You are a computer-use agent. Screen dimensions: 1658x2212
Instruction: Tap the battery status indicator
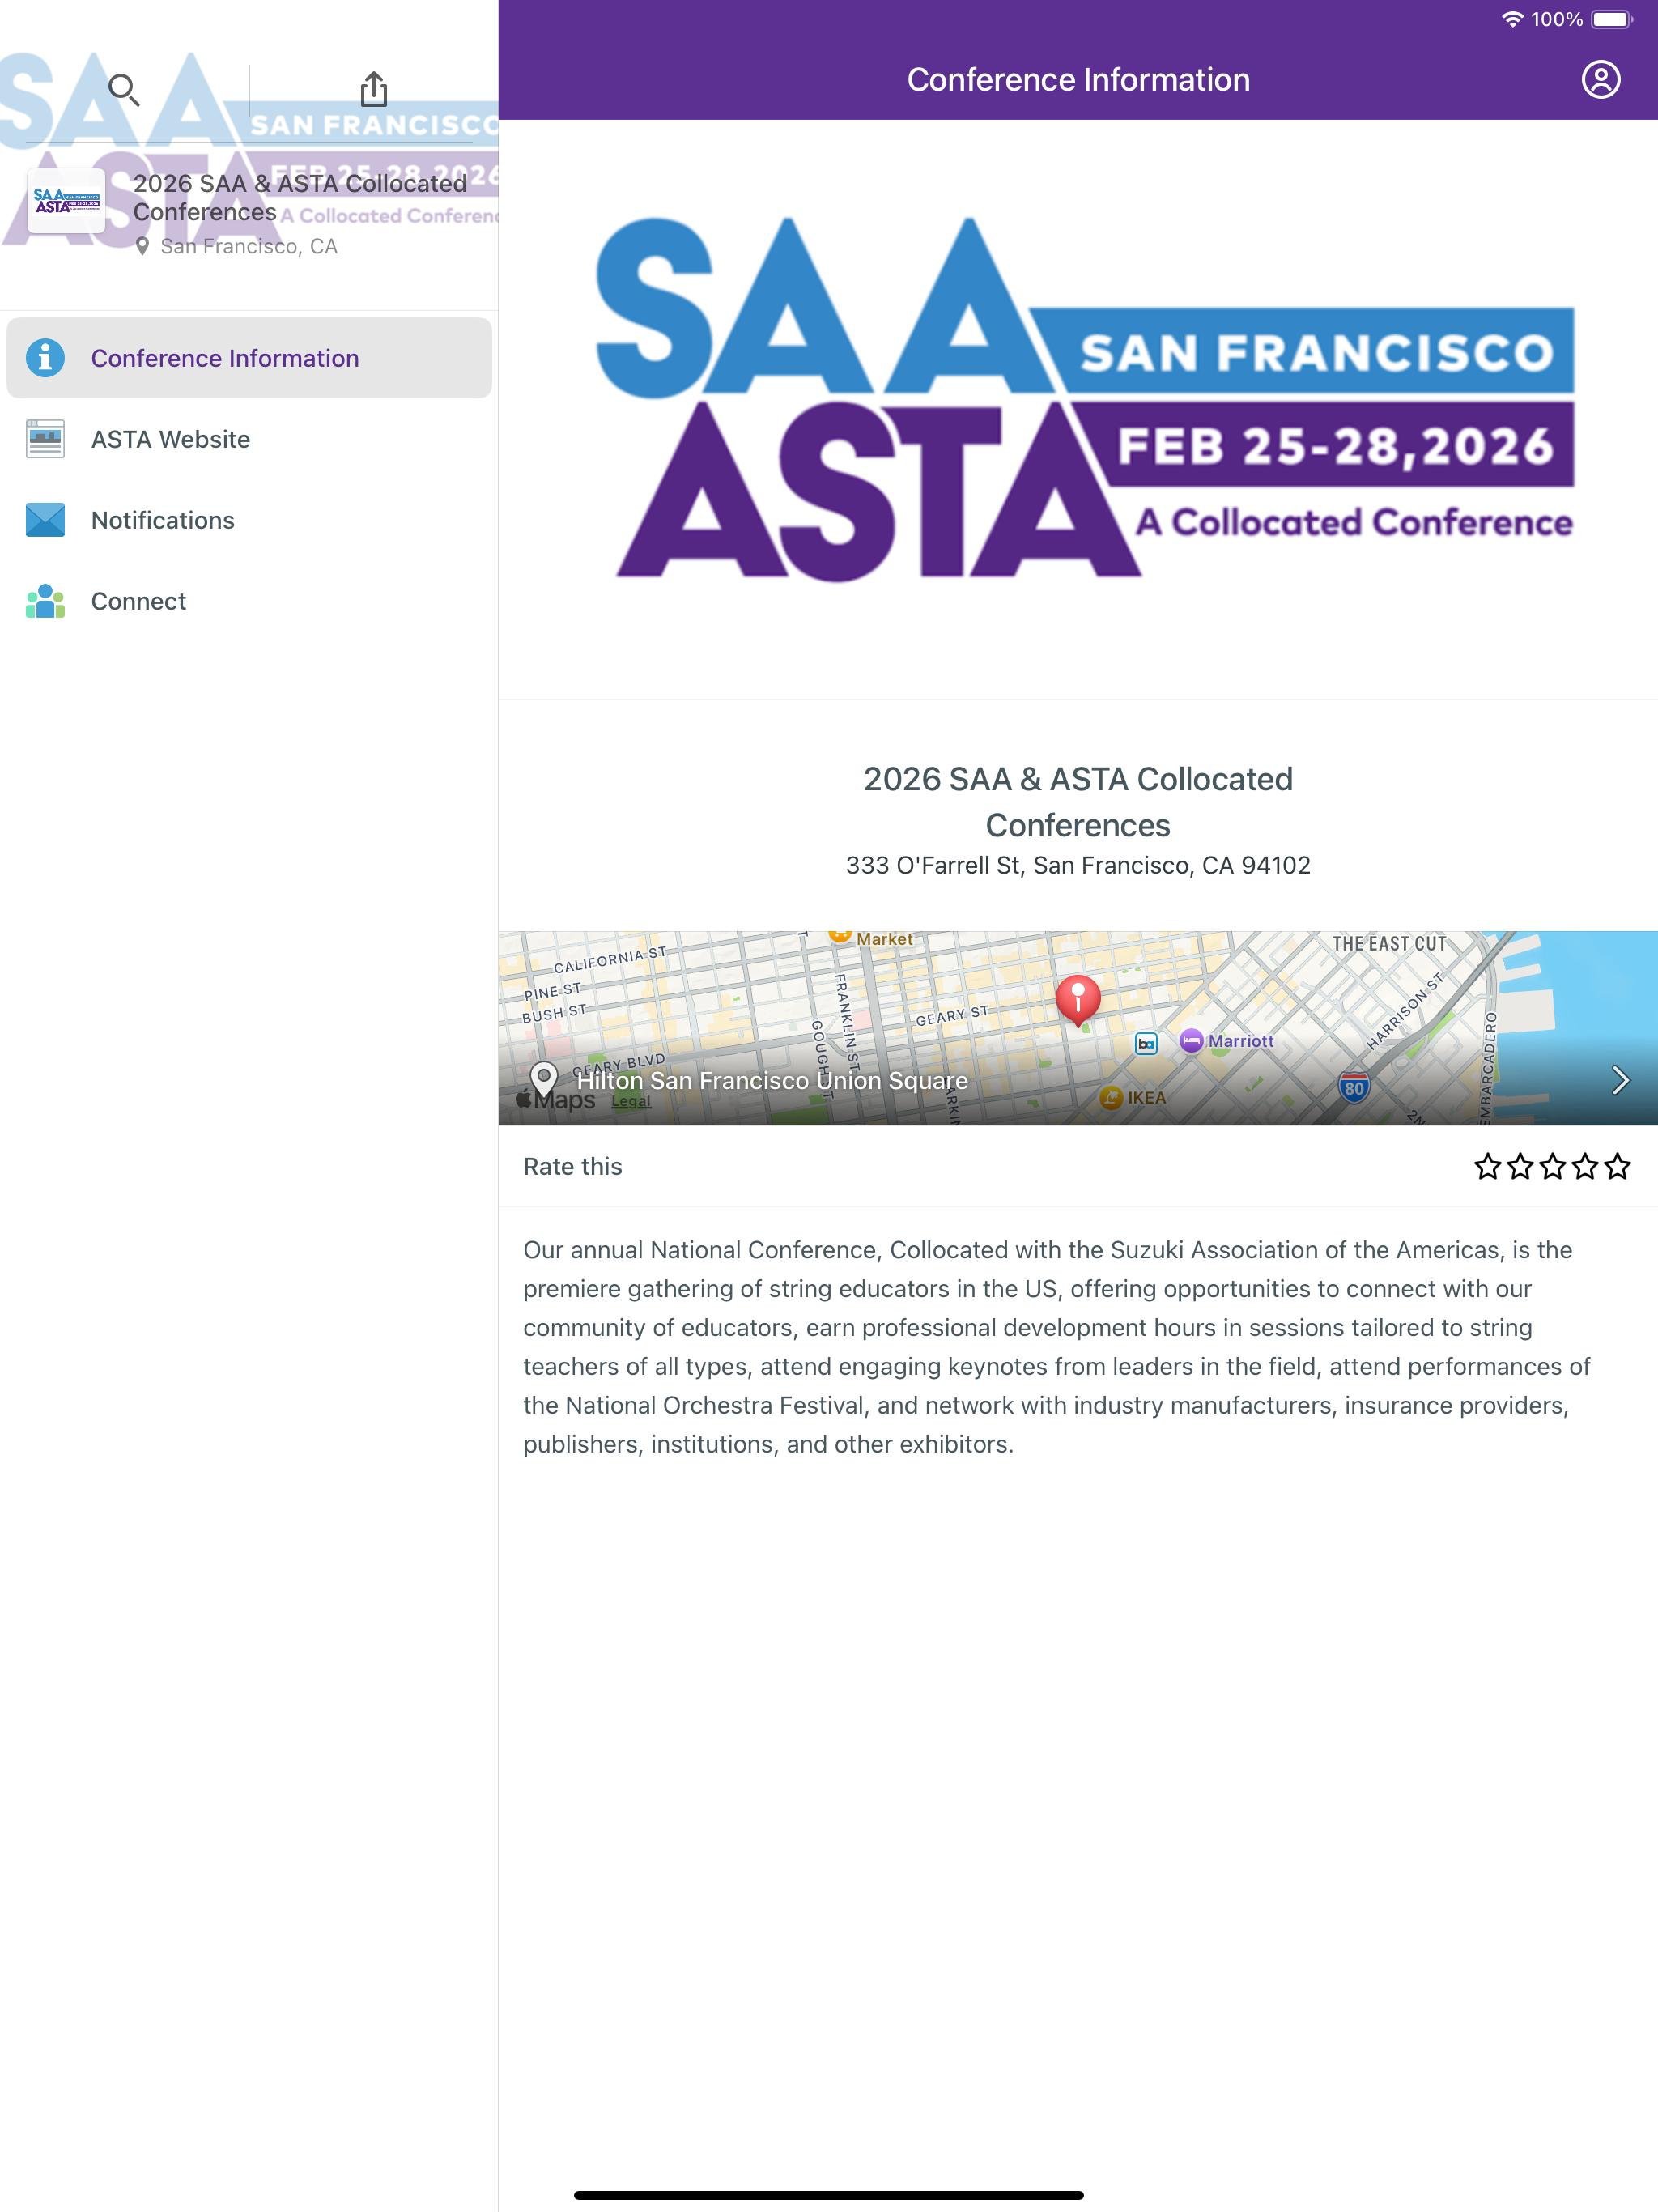pyautogui.click(x=1611, y=19)
